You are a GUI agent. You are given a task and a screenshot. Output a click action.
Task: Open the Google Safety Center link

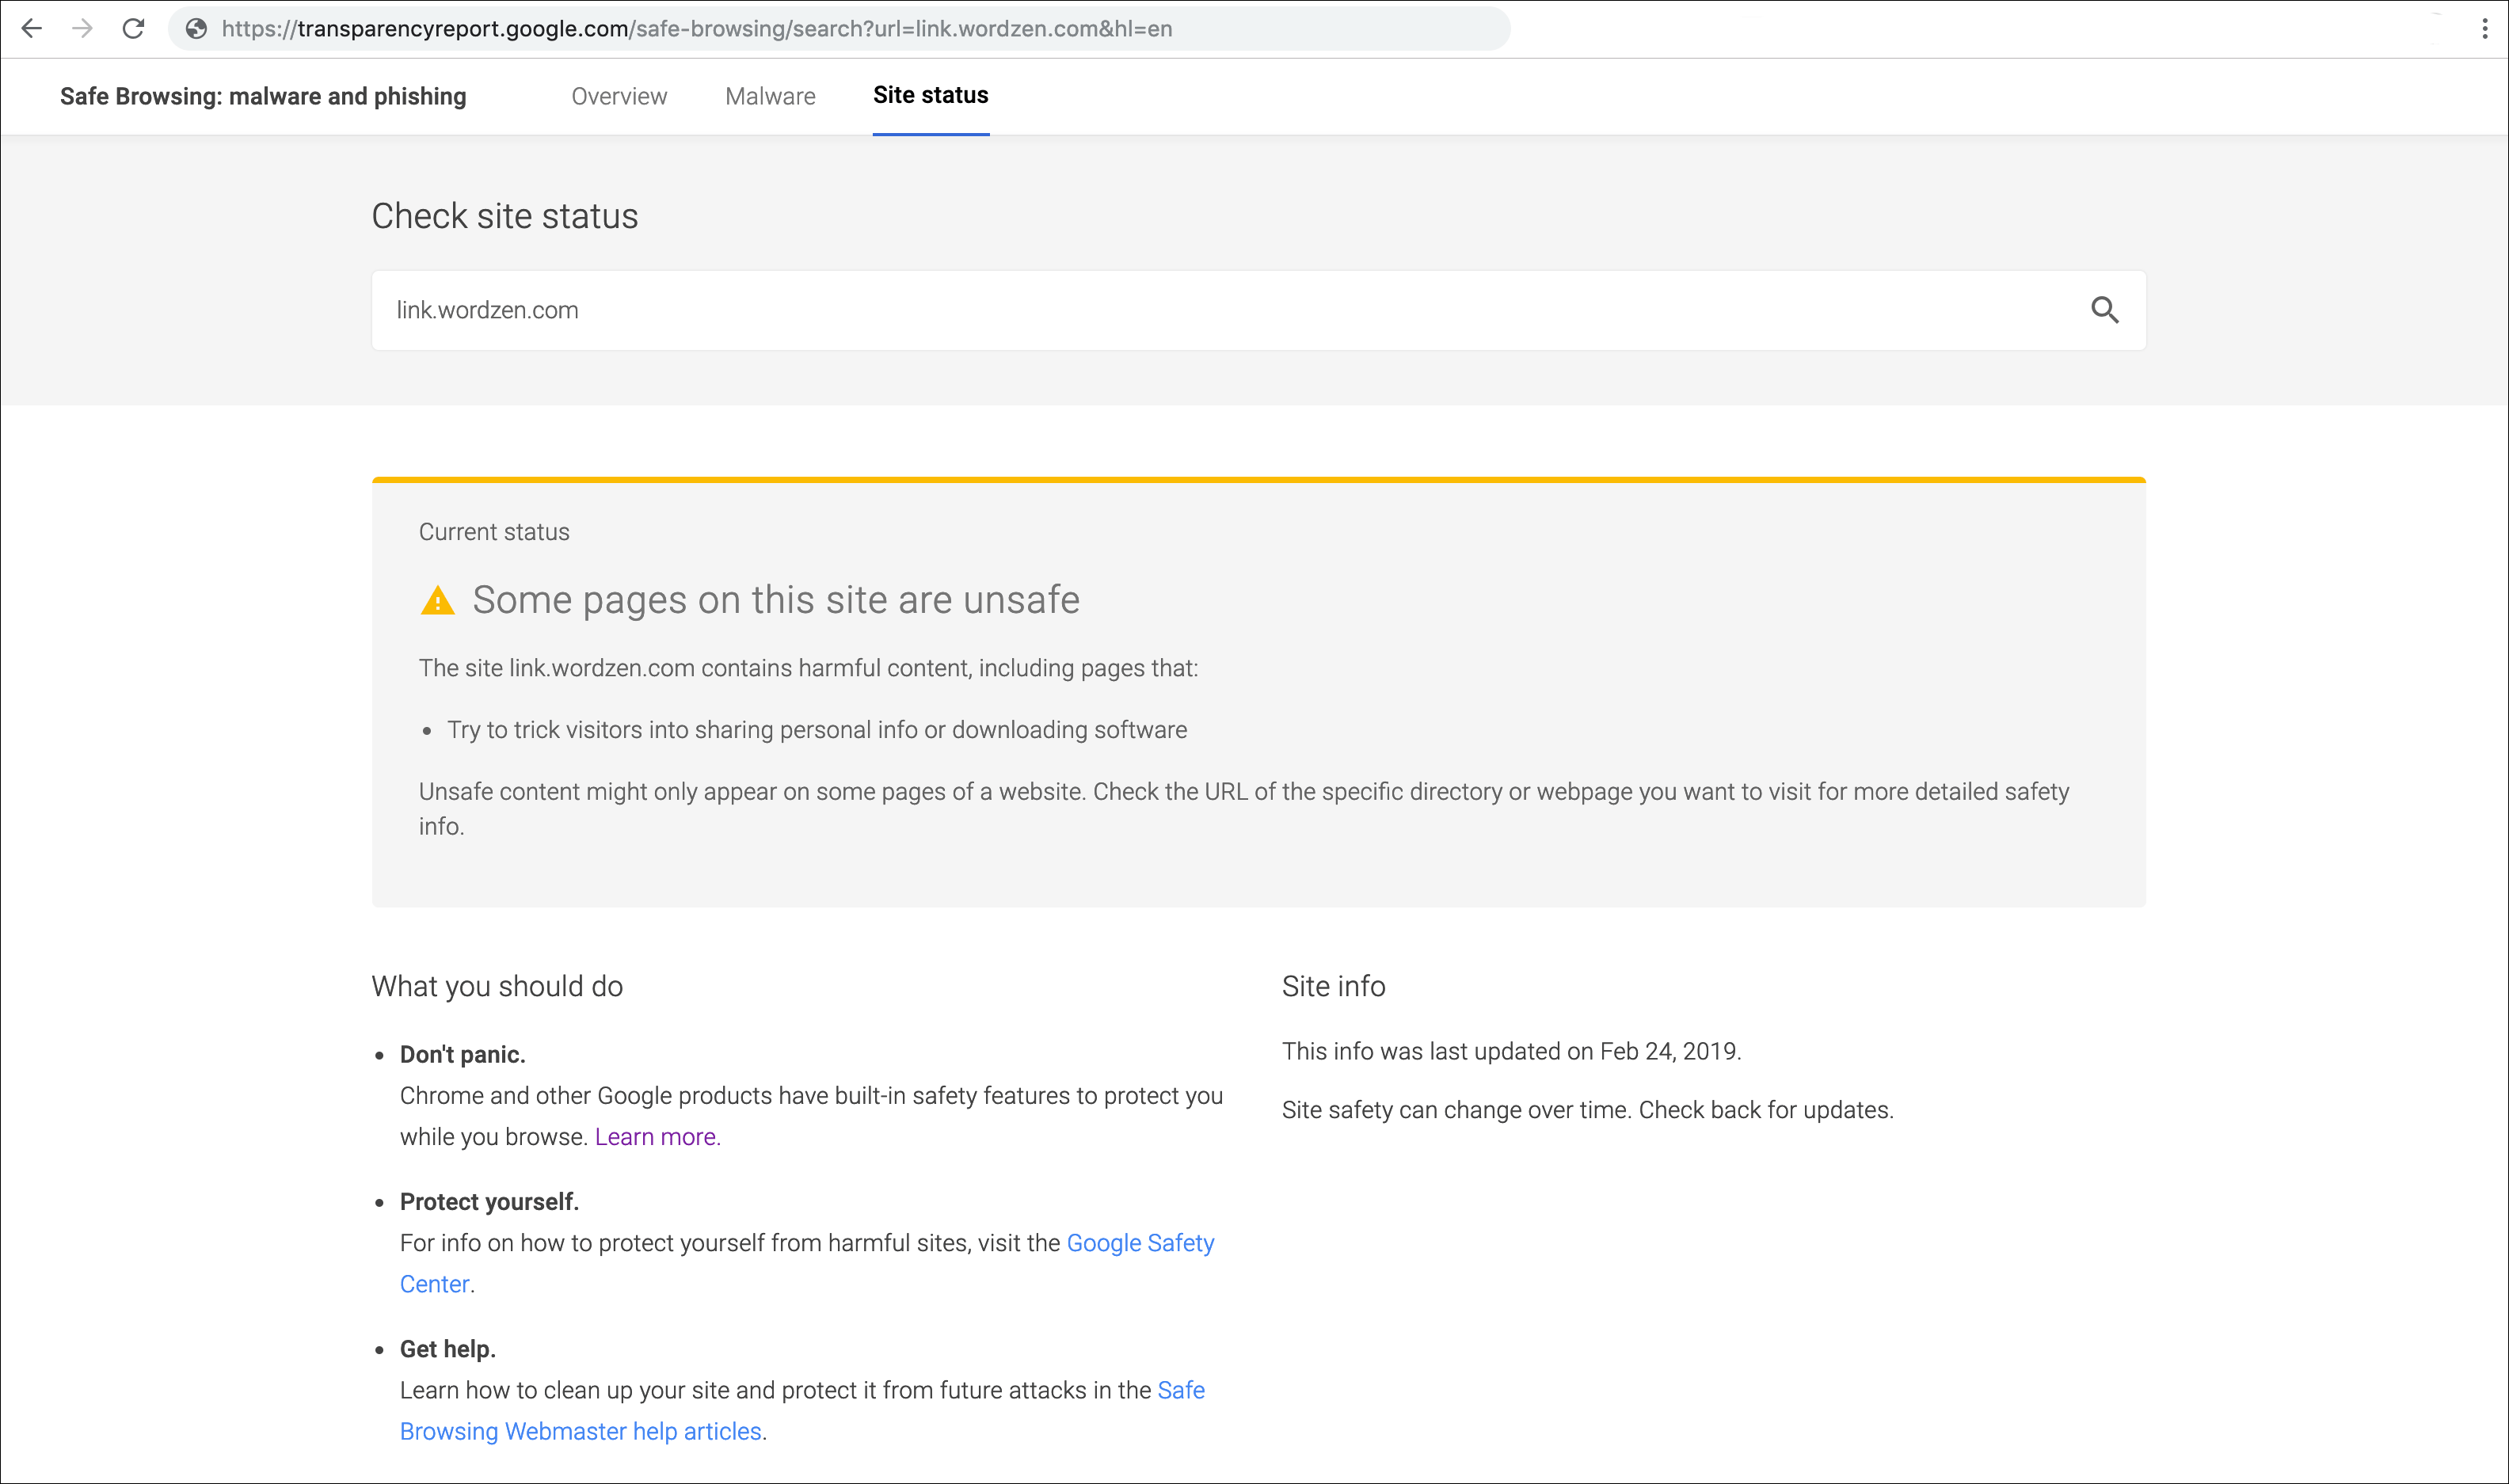pyautogui.click(x=1140, y=1243)
